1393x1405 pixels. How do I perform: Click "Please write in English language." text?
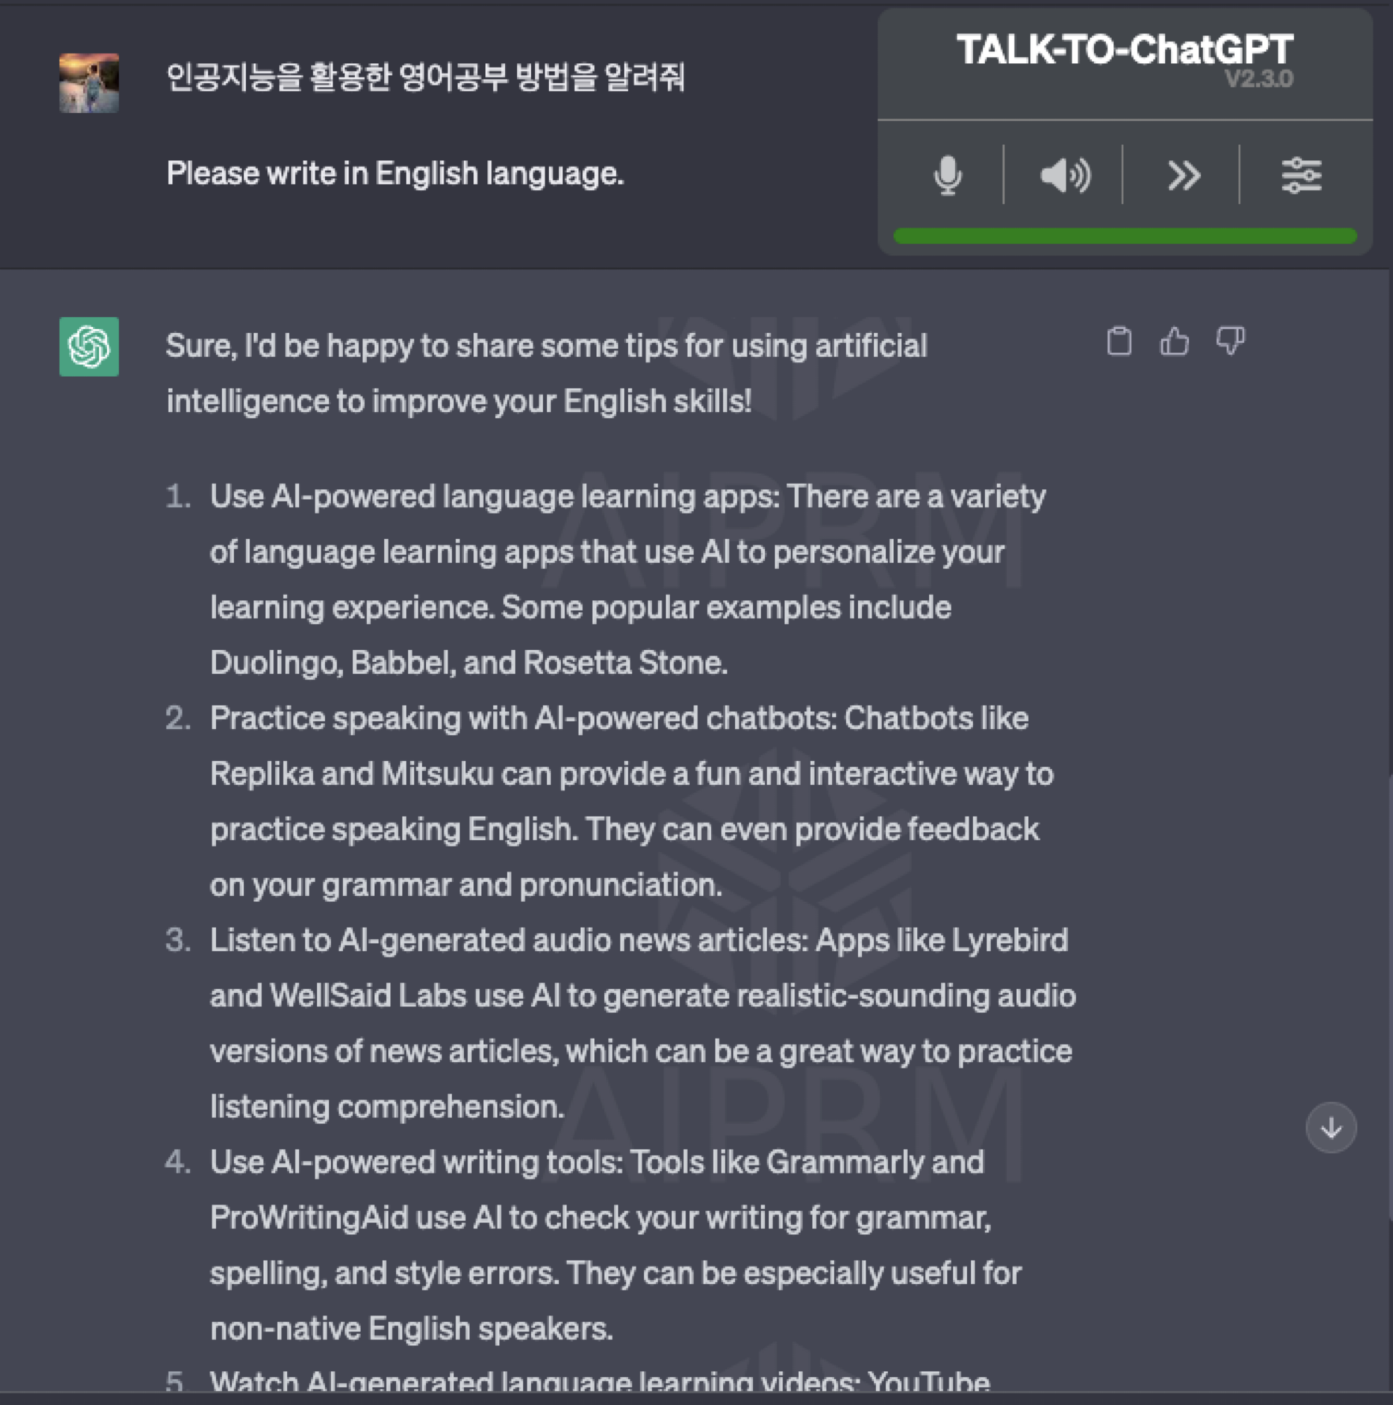pyautogui.click(x=395, y=173)
